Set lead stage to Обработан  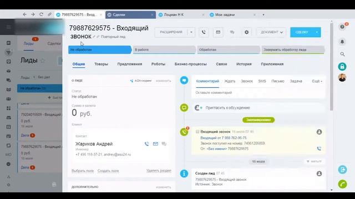tap(229, 50)
